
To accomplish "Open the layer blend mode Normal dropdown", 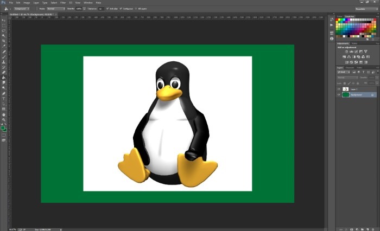I will (x=347, y=78).
